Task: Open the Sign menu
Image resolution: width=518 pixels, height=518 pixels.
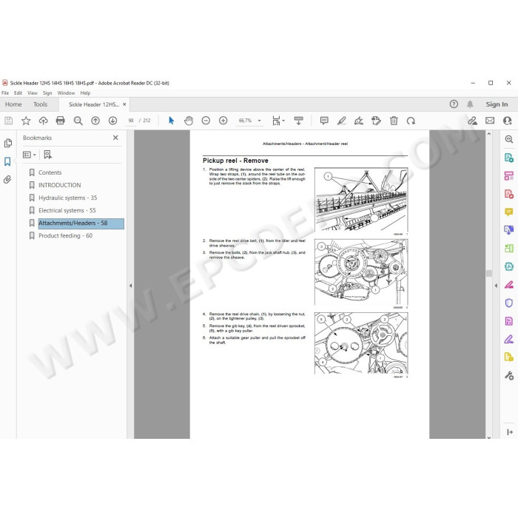Action: click(47, 93)
